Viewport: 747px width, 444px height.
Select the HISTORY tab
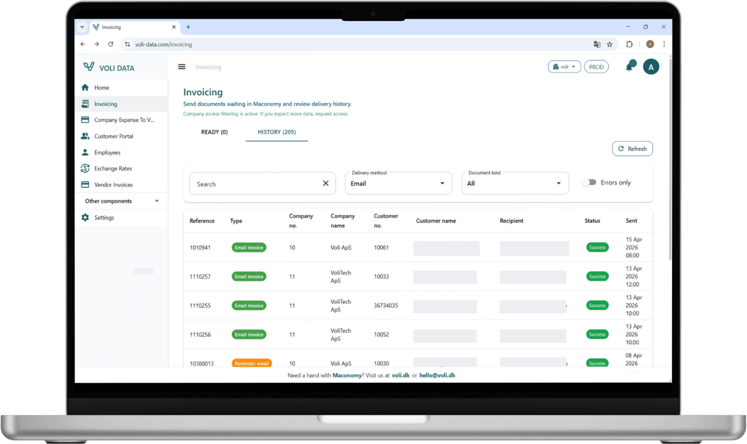click(277, 132)
